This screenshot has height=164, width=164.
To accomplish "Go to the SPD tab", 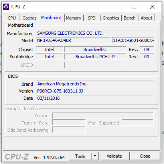I will (x=92, y=18).
